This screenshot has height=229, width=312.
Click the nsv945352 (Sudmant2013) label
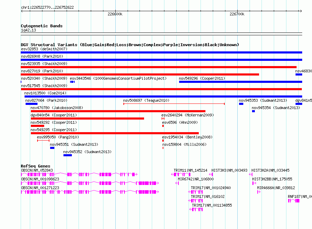click(x=87, y=152)
